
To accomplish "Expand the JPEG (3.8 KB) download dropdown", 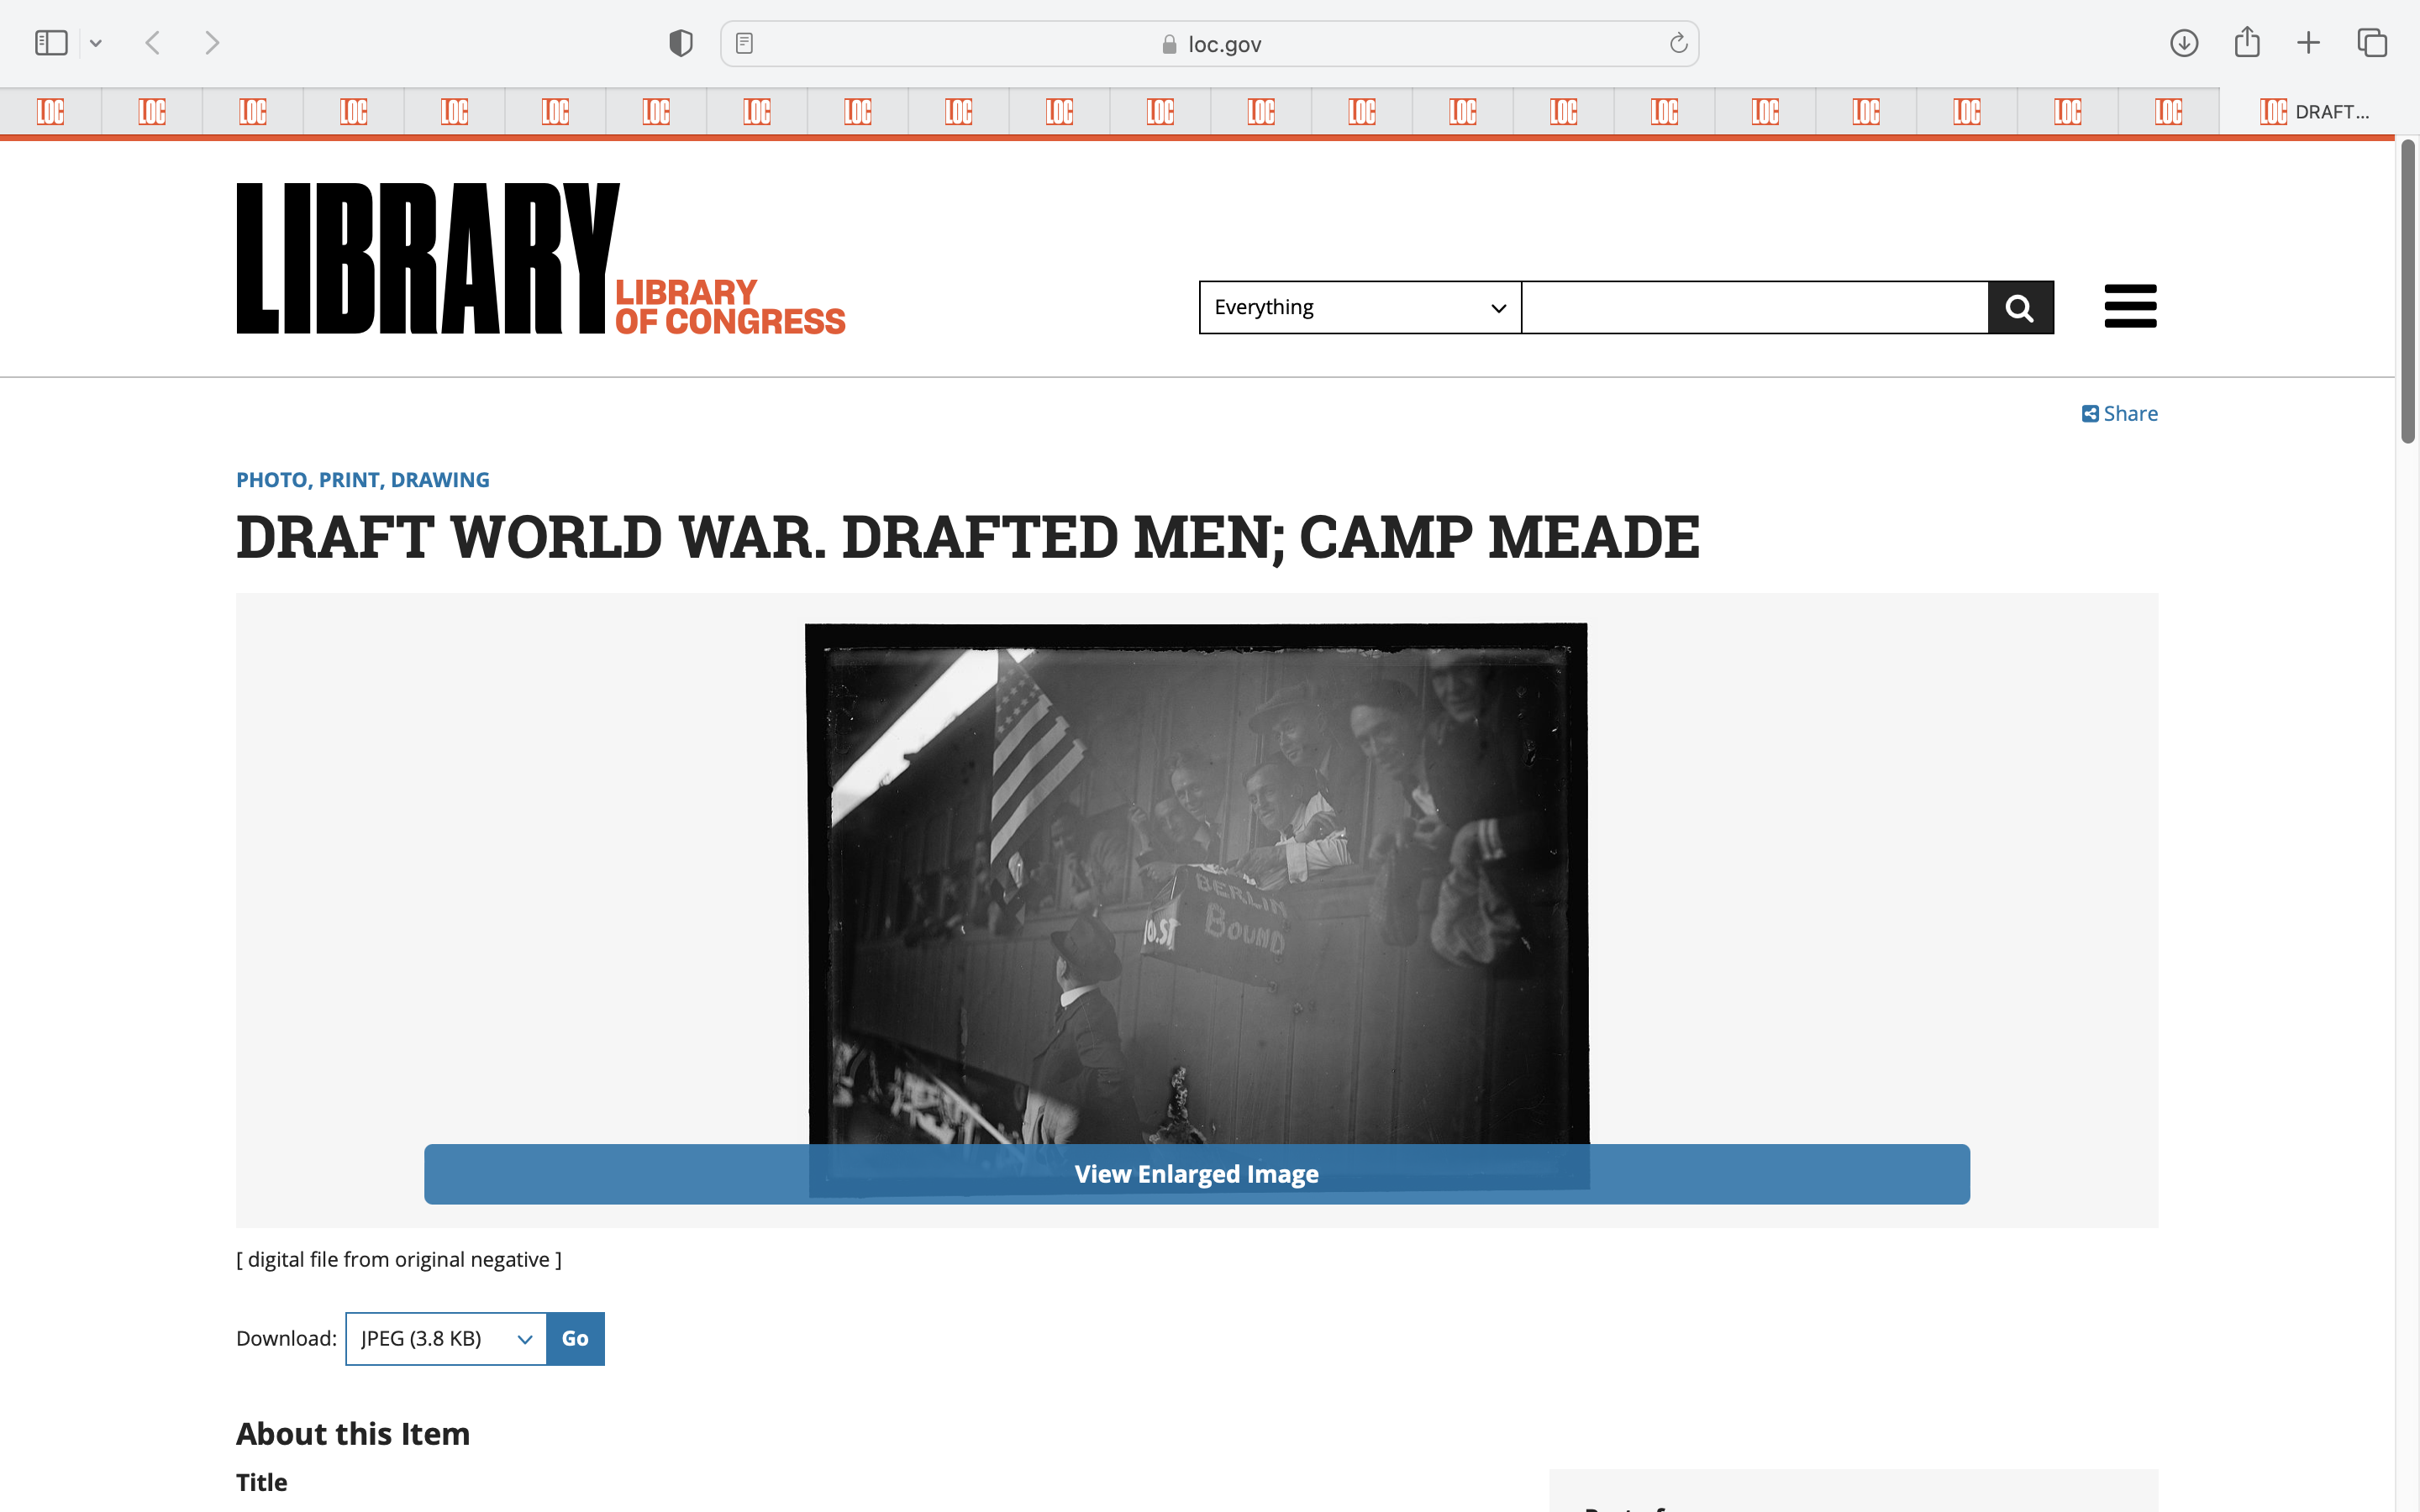I will 445,1338.
